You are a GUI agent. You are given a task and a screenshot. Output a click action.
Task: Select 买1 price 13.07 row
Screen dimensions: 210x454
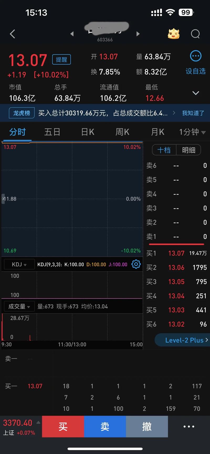point(176,253)
